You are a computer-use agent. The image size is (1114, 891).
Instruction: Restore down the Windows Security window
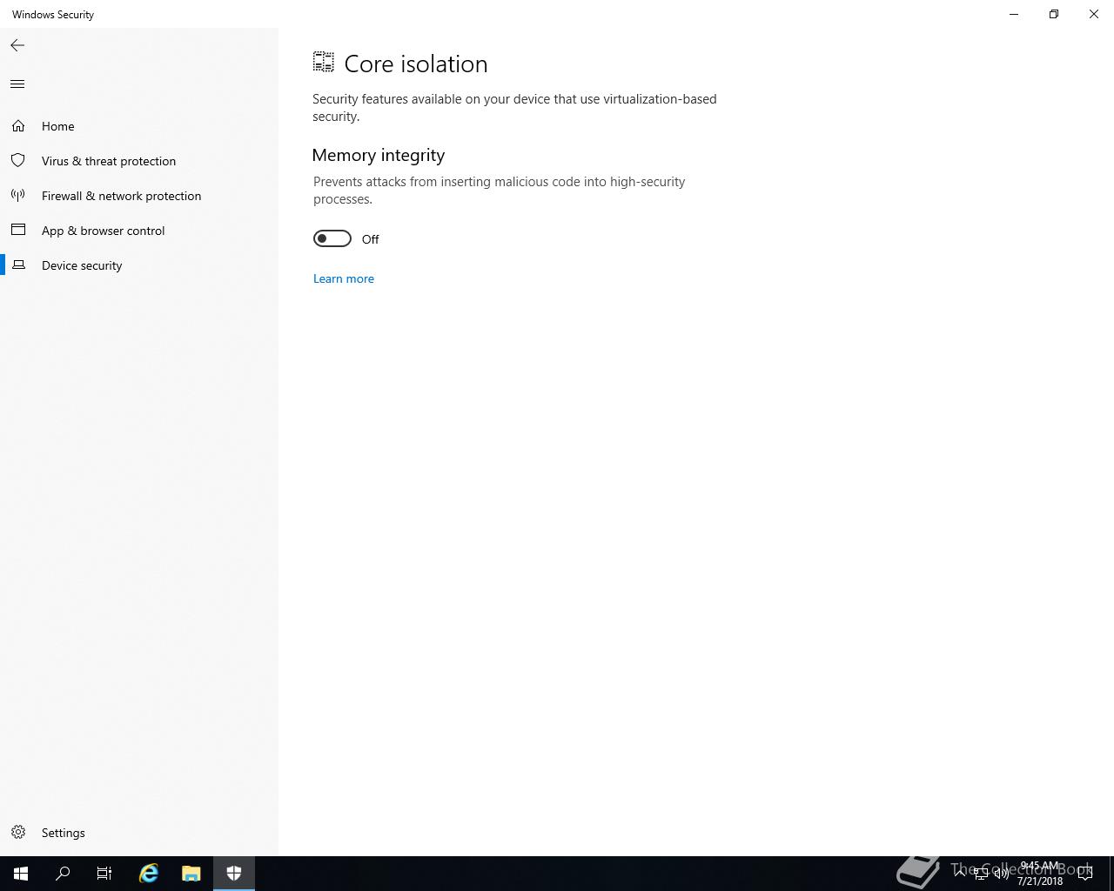[1054, 14]
